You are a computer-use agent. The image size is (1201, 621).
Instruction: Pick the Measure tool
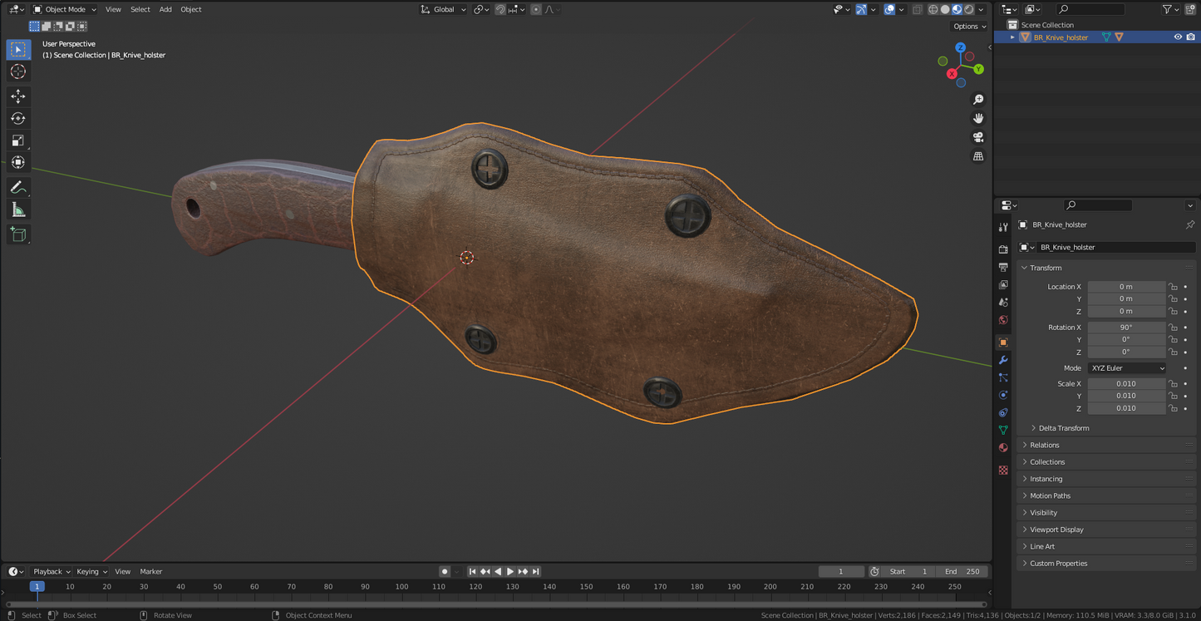coord(17,210)
